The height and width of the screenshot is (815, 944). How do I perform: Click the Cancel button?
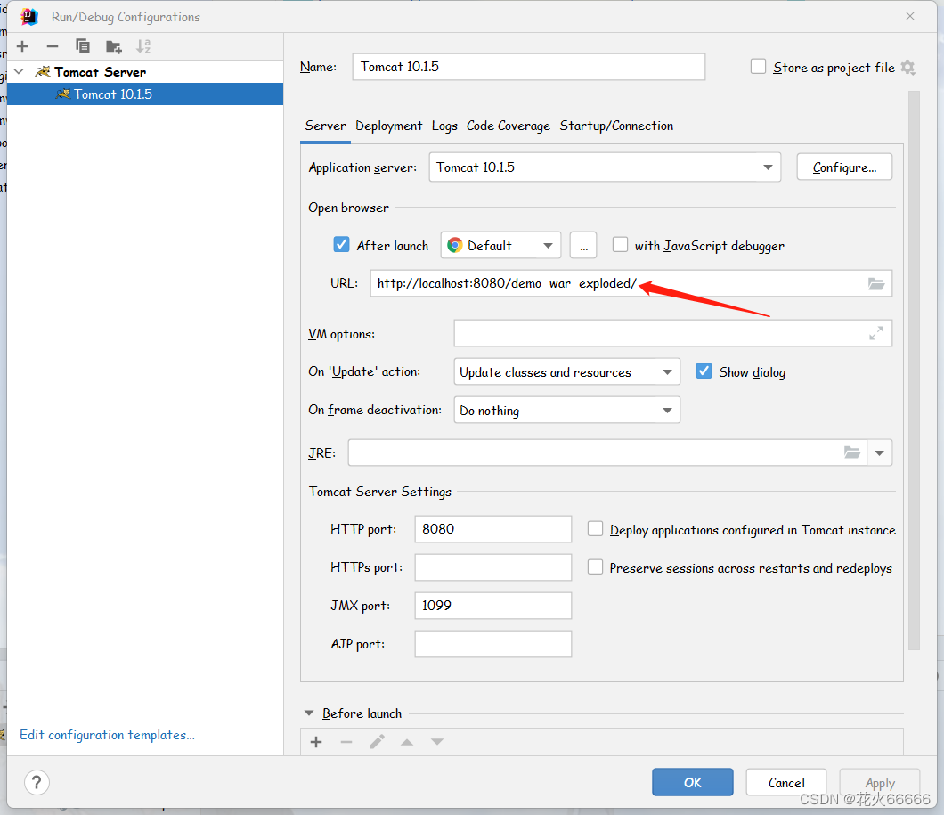pyautogui.click(x=785, y=782)
